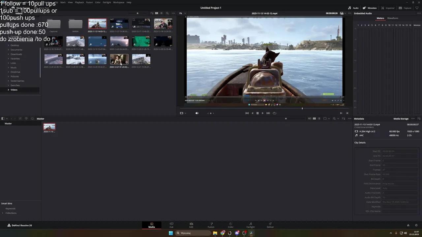Expand the Videos folder in the tree
Image resolution: width=422 pixels, height=237 pixels.
(8, 90)
